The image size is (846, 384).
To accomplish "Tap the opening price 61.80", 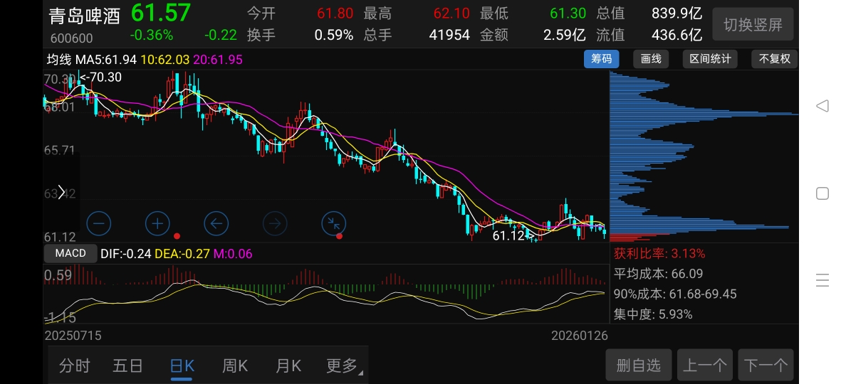I will click(x=335, y=13).
